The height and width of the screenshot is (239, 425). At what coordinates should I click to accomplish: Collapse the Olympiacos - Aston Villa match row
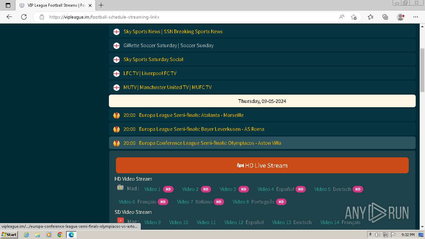point(262,143)
